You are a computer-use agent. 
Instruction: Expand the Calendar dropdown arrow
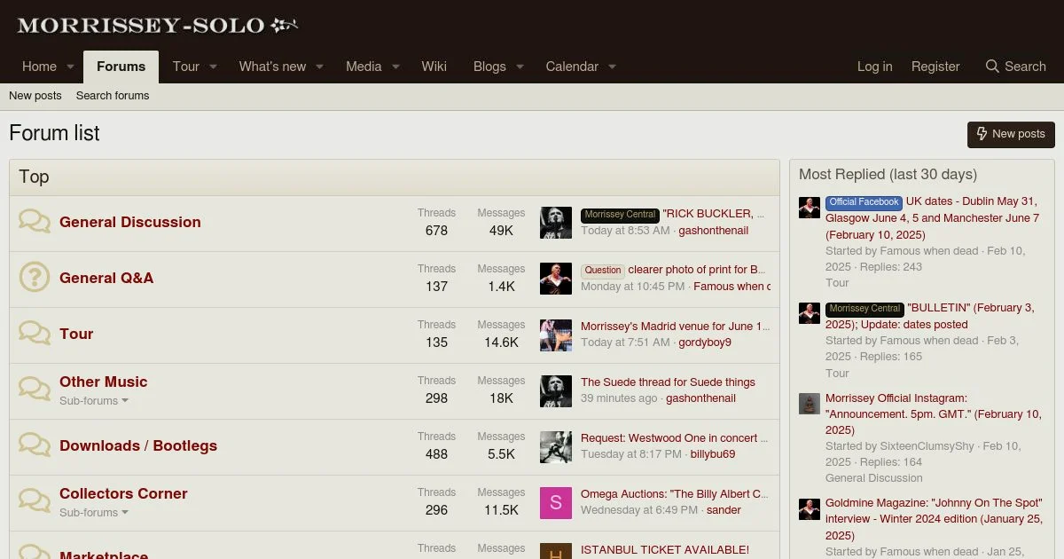click(x=612, y=67)
